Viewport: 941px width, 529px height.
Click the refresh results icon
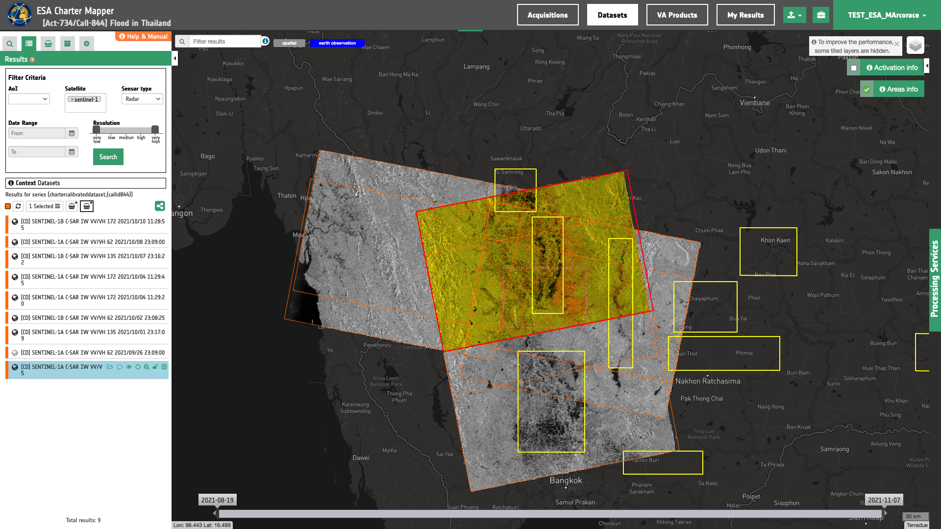(x=18, y=206)
